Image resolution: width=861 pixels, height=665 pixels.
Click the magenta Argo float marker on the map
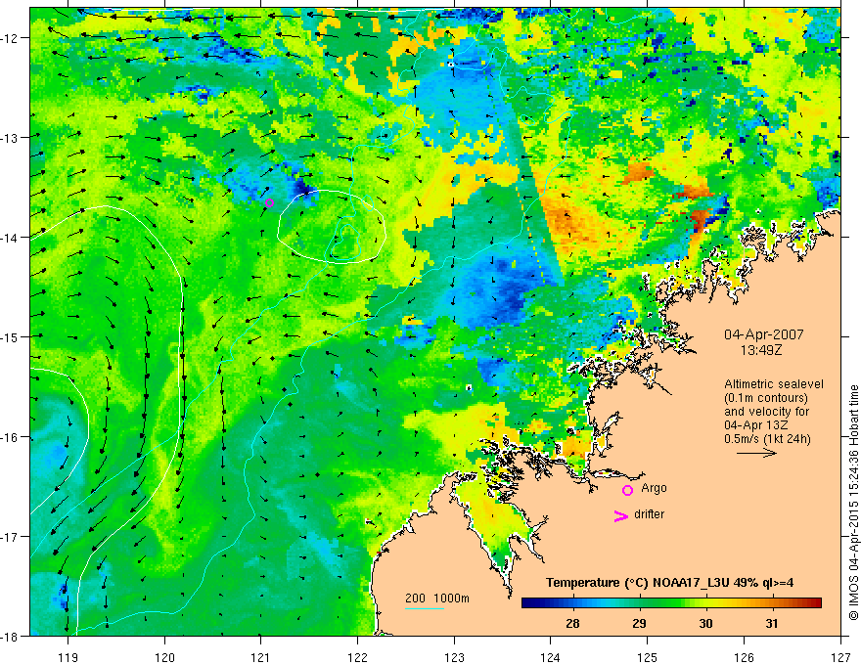269,203
